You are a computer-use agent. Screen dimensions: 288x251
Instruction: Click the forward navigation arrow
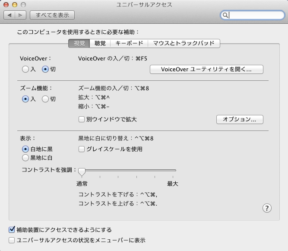(21, 15)
